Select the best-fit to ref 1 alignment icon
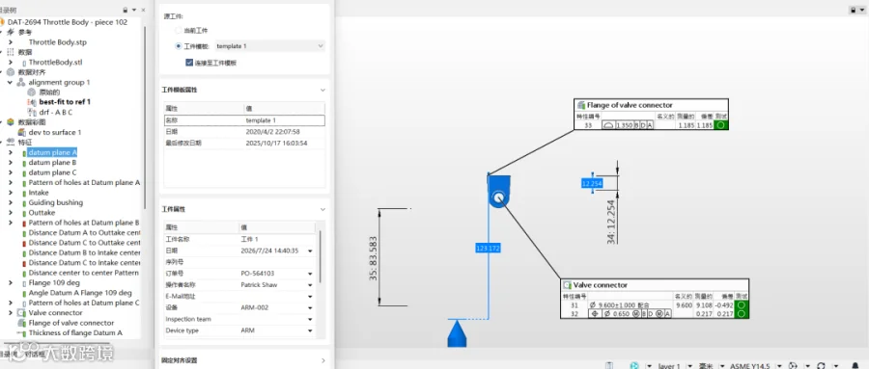Image resolution: width=869 pixels, height=369 pixels. pyautogui.click(x=32, y=102)
